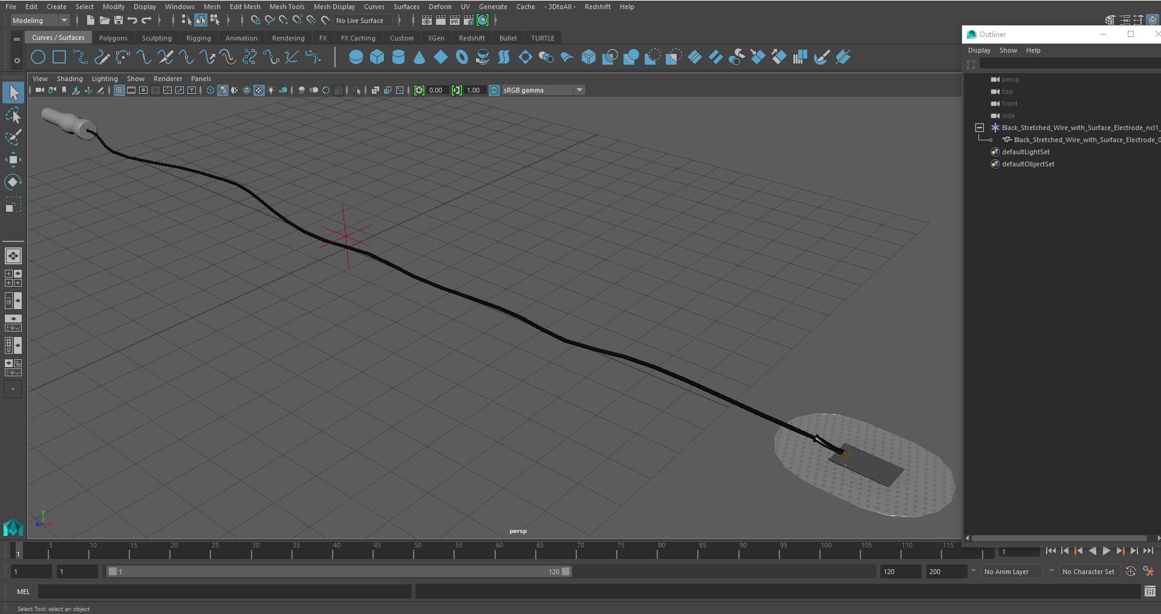Open the Modeling menu set dropdown
The width and height of the screenshot is (1161, 614).
tap(40, 21)
